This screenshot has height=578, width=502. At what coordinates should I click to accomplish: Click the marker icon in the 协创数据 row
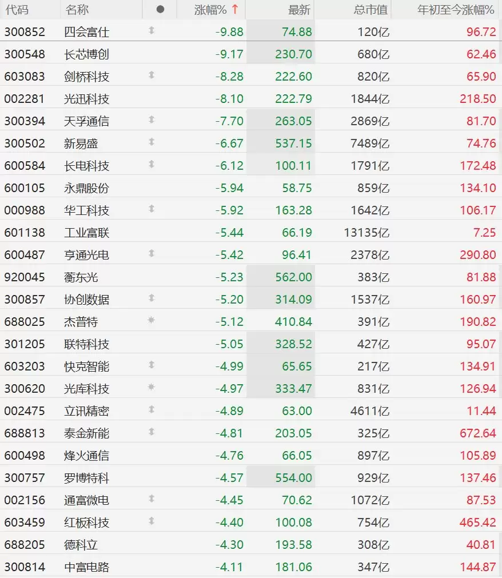152,298
